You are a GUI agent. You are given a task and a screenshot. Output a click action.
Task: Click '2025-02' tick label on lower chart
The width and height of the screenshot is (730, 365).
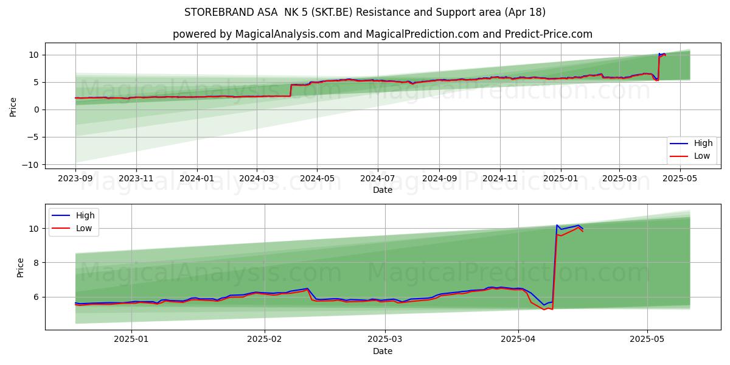[265, 341]
